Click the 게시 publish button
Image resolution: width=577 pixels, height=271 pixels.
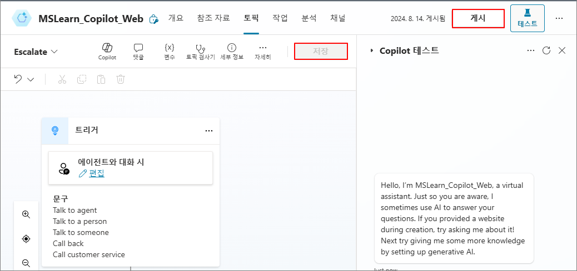click(478, 18)
